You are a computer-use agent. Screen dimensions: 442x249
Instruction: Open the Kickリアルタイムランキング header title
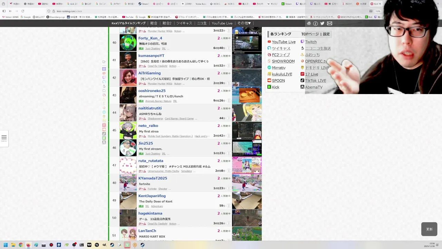click(x=128, y=23)
